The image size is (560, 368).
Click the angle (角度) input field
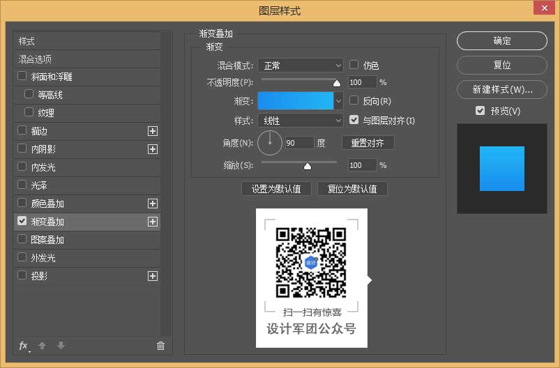coord(299,143)
